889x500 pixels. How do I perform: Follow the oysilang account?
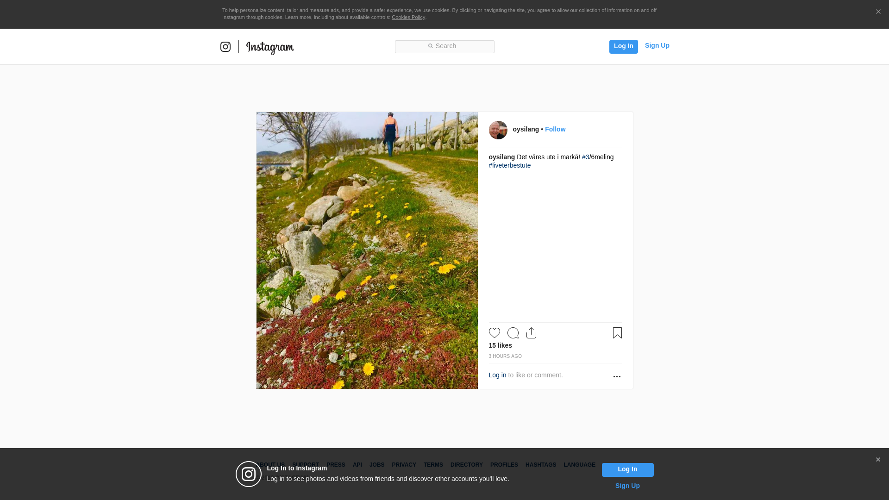pos(555,129)
